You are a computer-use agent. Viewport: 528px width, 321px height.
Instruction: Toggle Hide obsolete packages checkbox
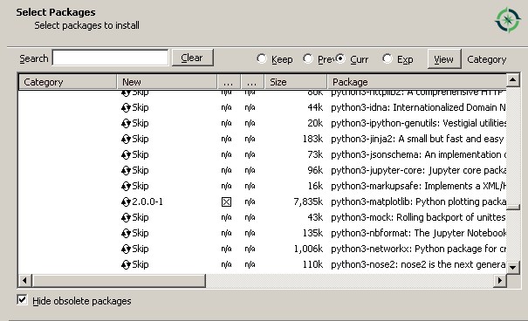[22, 300]
